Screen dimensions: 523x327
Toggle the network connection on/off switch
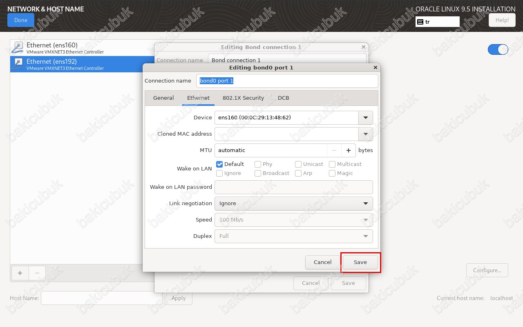(x=498, y=49)
